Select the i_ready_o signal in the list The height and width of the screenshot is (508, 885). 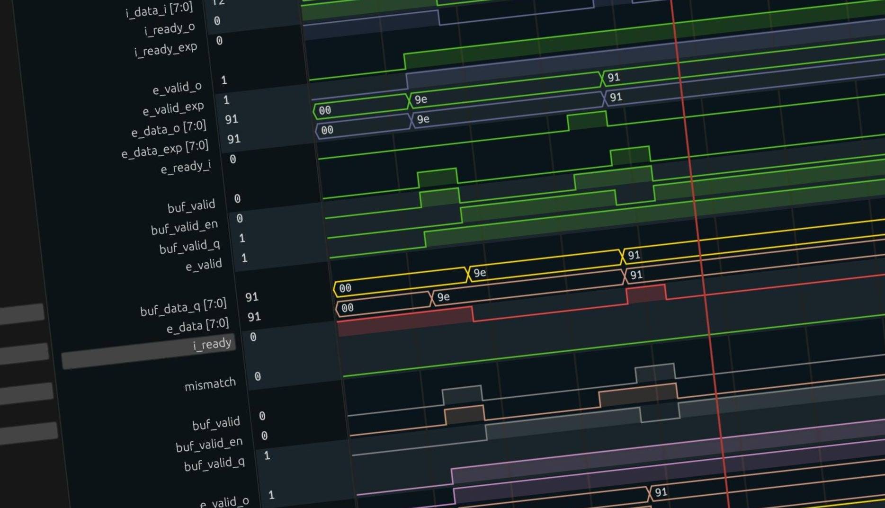tap(169, 29)
